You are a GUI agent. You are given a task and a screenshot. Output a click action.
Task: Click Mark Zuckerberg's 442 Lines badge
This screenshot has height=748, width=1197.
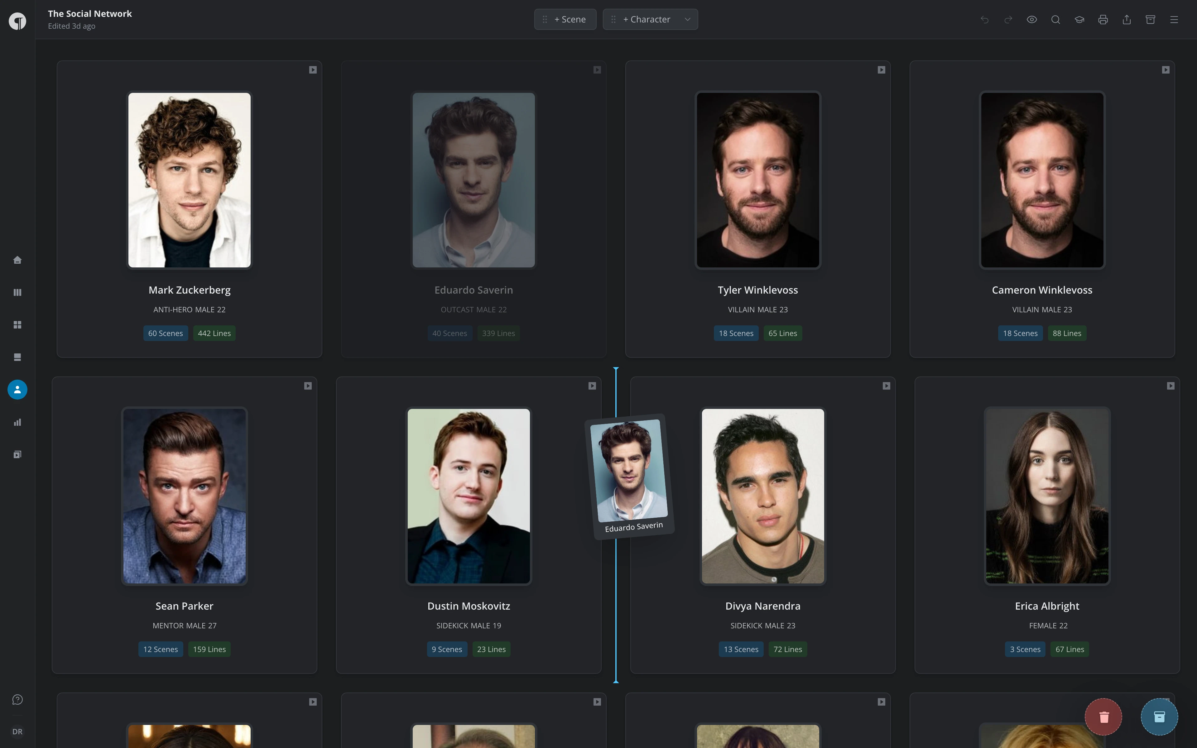pyautogui.click(x=214, y=333)
